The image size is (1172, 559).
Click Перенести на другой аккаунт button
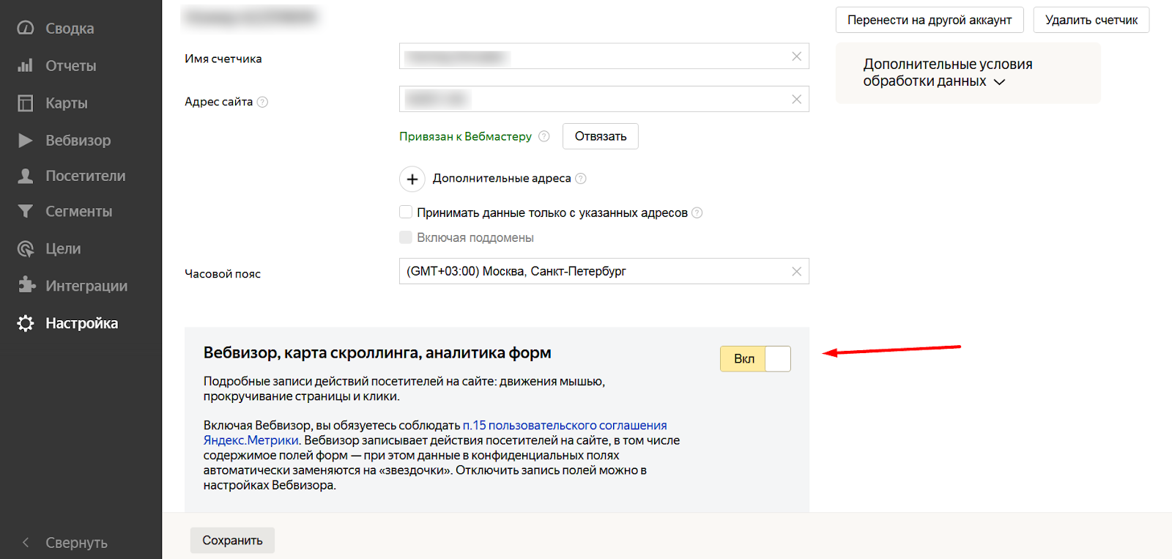[x=930, y=20]
